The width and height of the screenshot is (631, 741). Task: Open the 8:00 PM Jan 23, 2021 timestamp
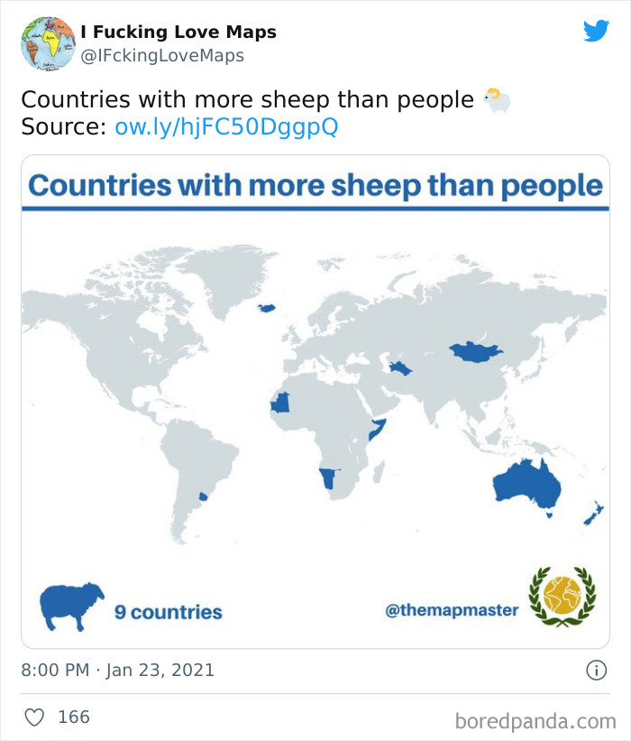tap(117, 670)
